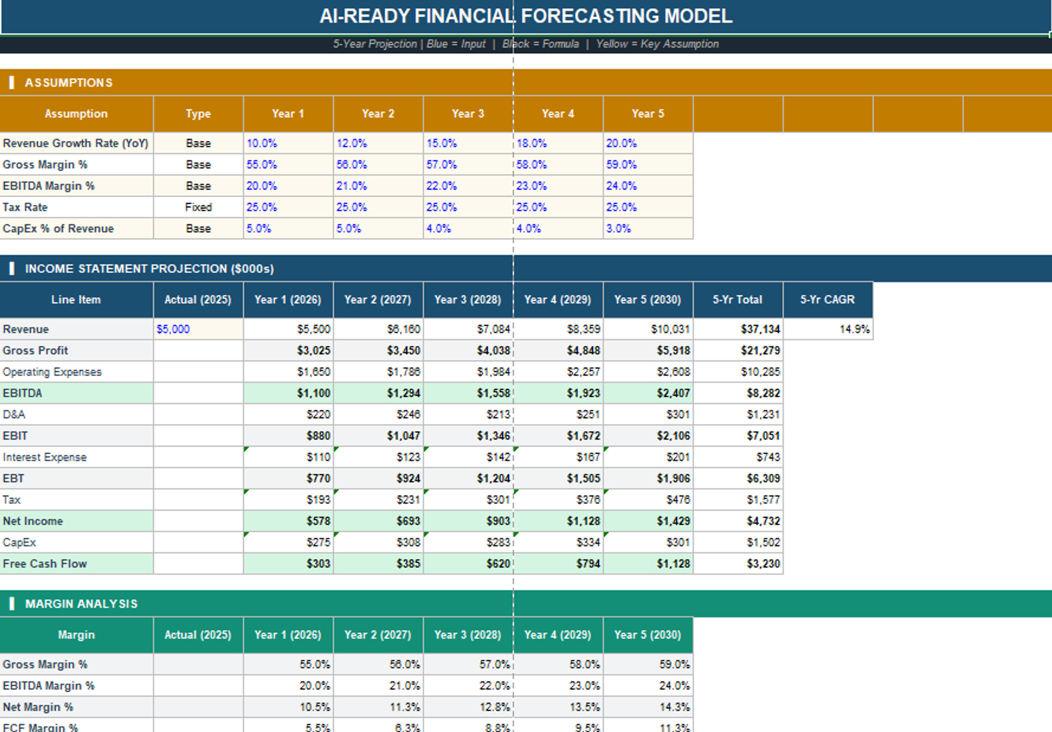Select the ASSUMPTIONS section header

click(x=526, y=82)
